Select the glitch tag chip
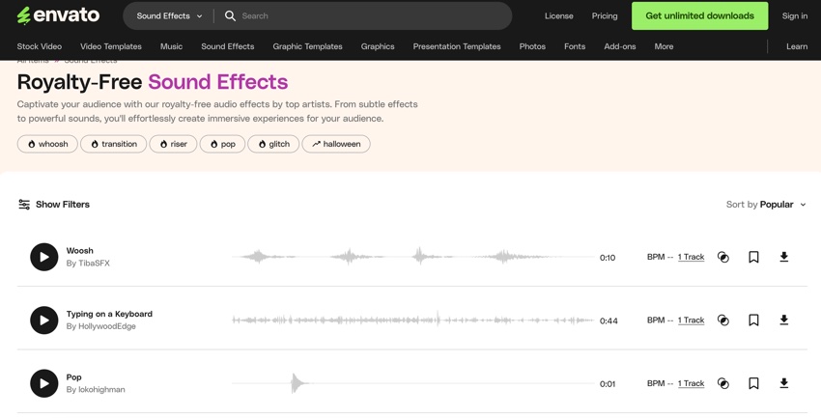Viewport: 821px width, 418px height. 273,144
